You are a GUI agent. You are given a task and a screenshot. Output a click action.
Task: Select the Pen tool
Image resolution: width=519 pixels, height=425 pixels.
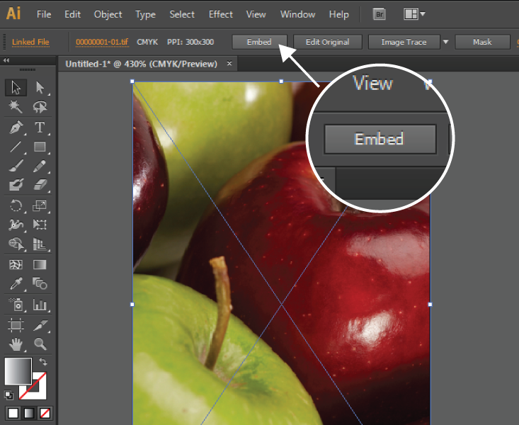pos(16,127)
